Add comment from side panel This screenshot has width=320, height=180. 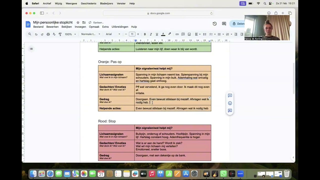[x=230, y=95]
